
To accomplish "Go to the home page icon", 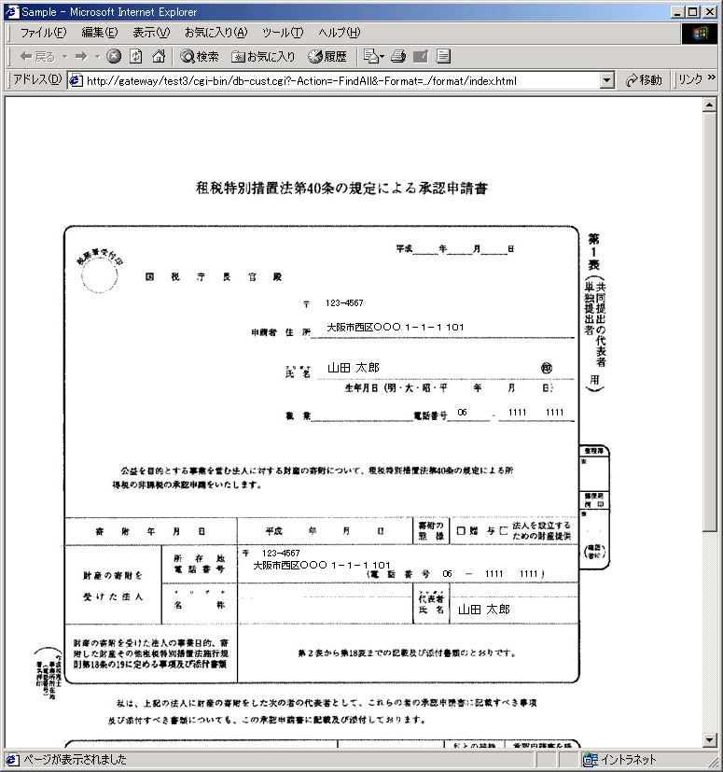I will (x=158, y=56).
